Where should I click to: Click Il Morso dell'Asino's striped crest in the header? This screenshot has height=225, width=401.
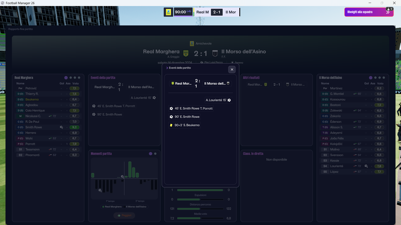click(x=215, y=53)
